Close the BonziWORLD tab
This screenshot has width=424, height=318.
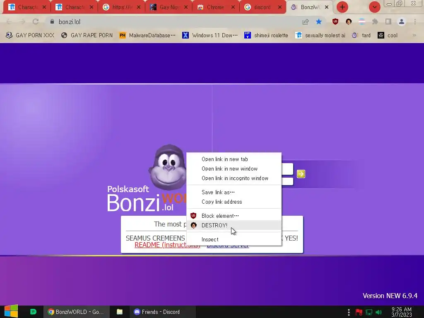327,7
